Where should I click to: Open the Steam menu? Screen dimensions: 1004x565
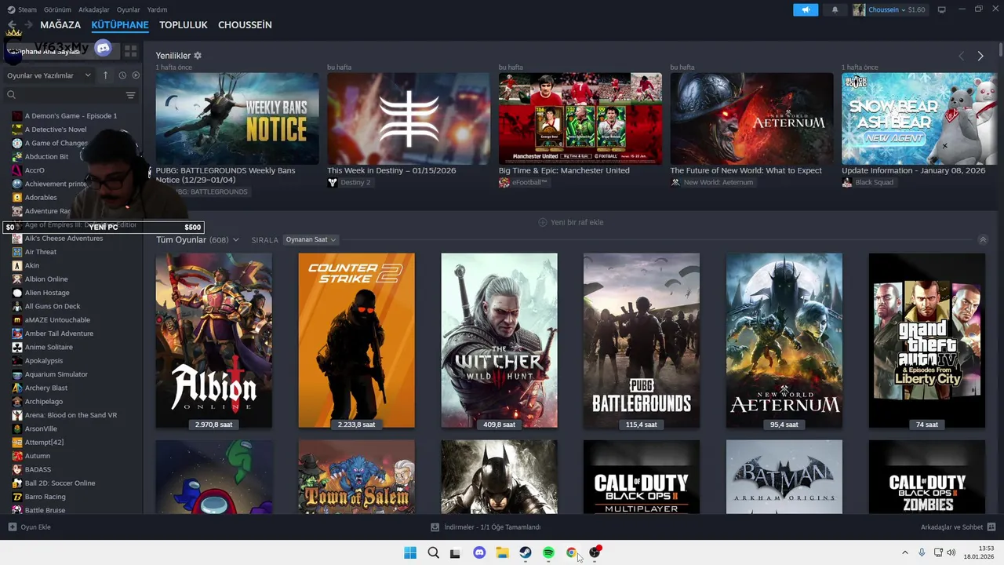point(22,9)
